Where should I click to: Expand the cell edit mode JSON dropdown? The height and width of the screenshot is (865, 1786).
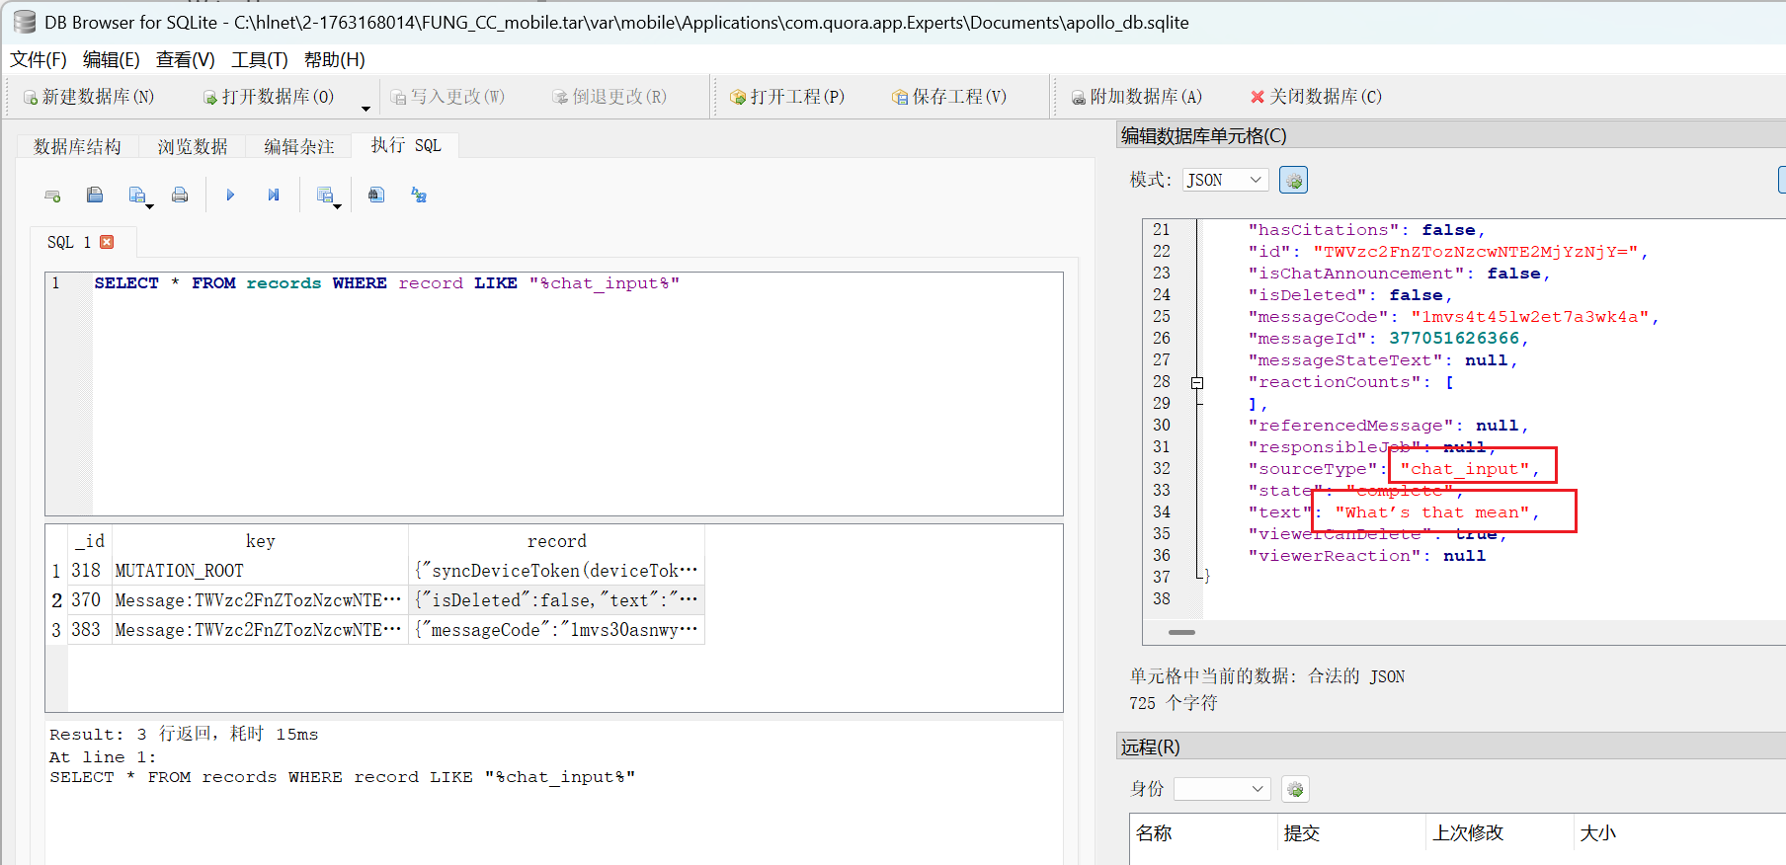[1225, 180]
